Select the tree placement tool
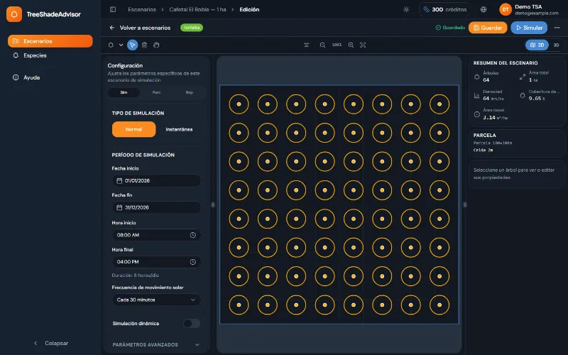Viewport: 568px width, 355px height. 111,45
